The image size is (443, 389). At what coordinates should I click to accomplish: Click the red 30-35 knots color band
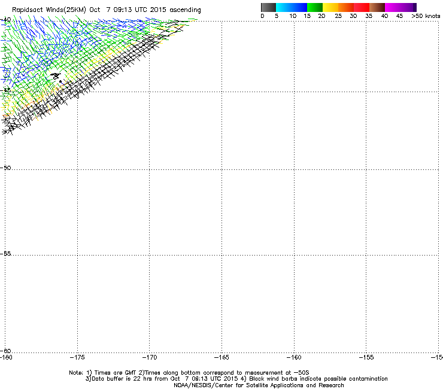362,7
